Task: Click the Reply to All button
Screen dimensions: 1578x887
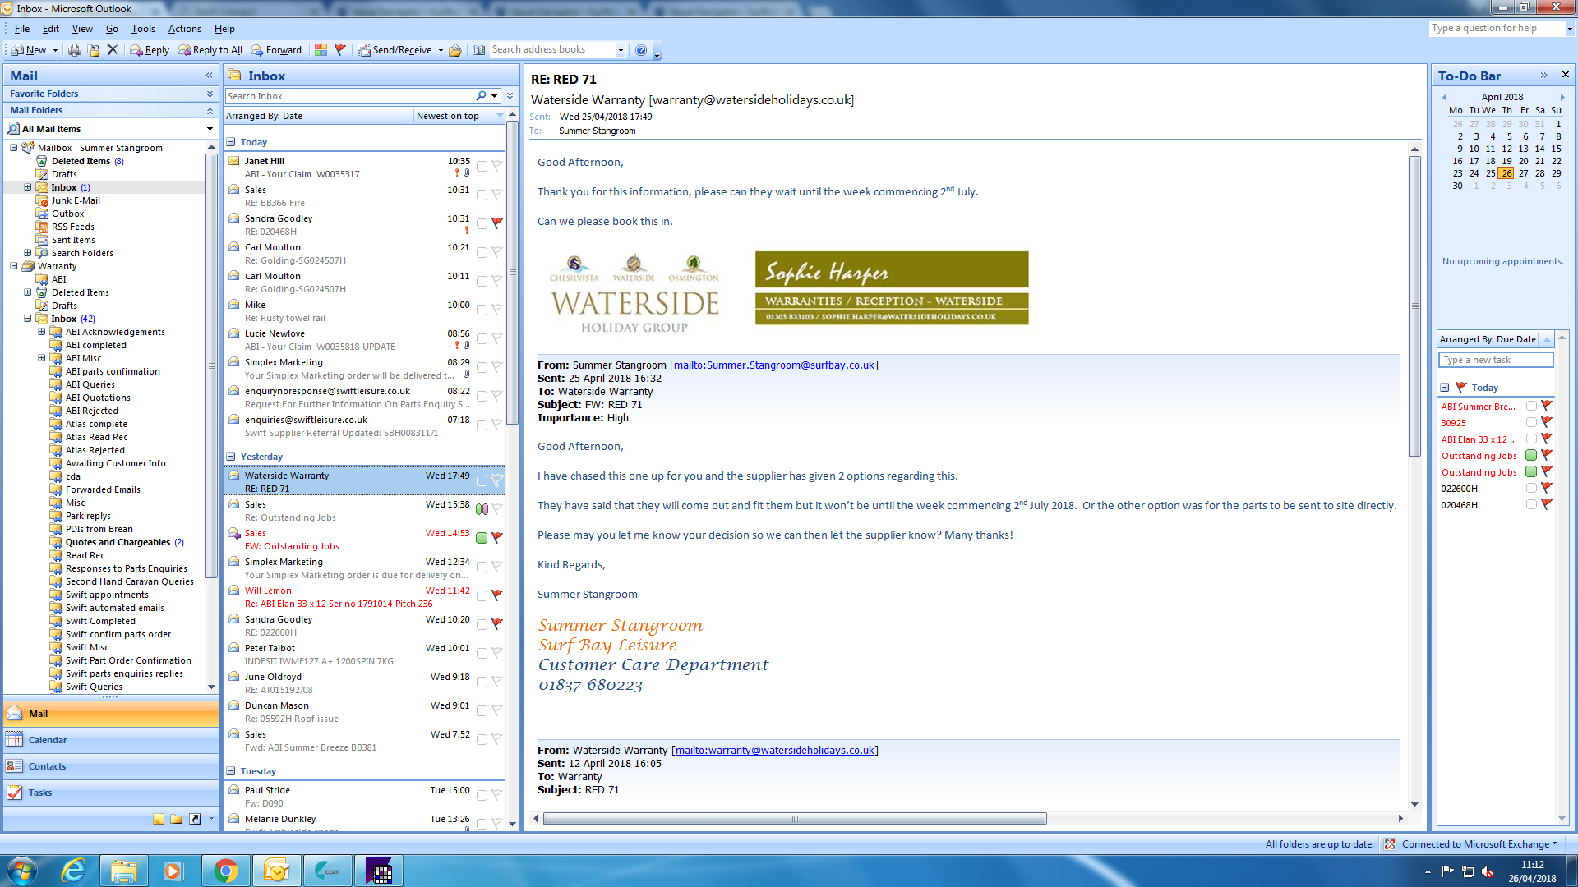Action: point(210,50)
